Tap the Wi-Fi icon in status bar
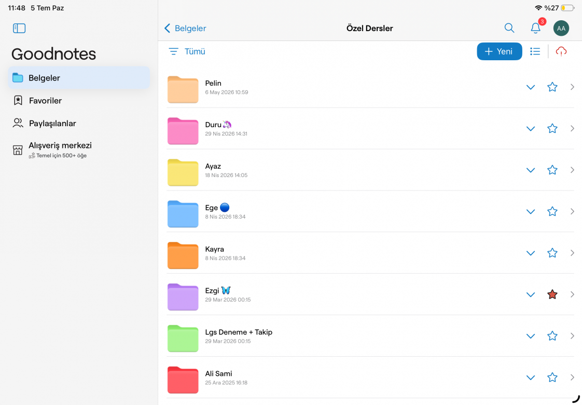Image resolution: width=582 pixels, height=405 pixels. tap(538, 8)
